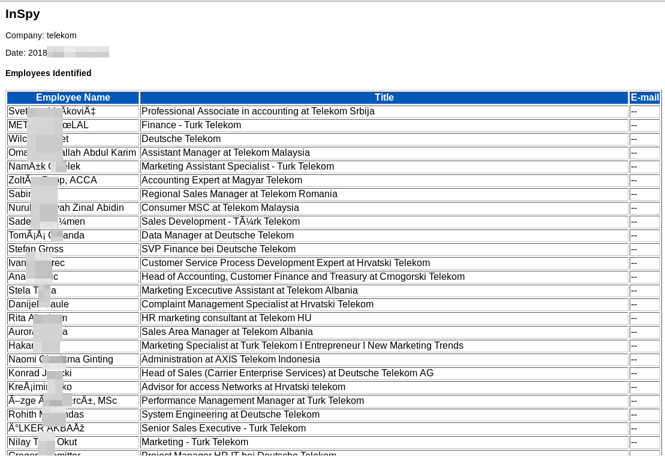Select 'Data Manager at Deutsche Telekom' cell
Viewport: 665px width, 456px height.
click(218, 235)
